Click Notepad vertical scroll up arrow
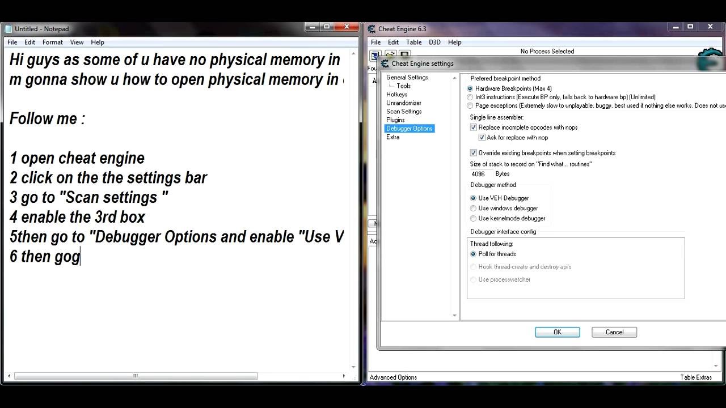Image resolution: width=726 pixels, height=408 pixels. (353, 53)
